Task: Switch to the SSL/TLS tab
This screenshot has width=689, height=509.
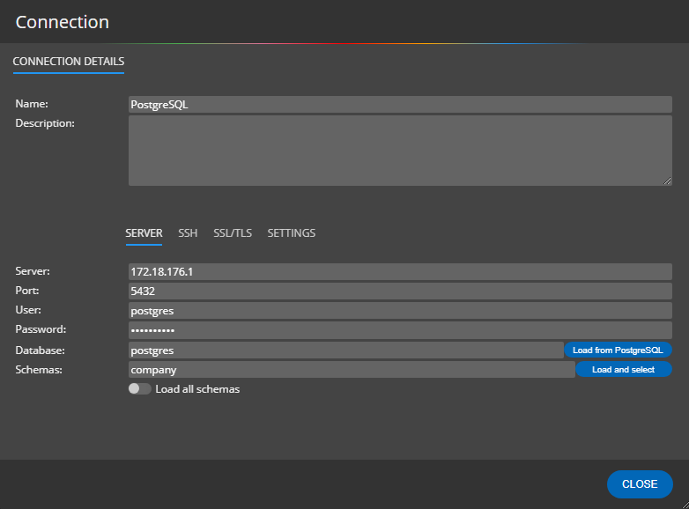Action: coord(233,233)
